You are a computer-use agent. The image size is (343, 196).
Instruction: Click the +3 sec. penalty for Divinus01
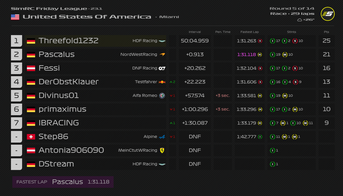click(x=222, y=96)
